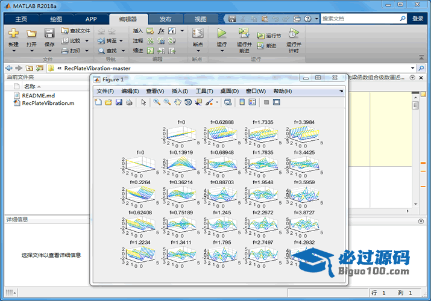Click the 登录 (Sign In) link
Screen dimensions: 431x301
coord(418,19)
